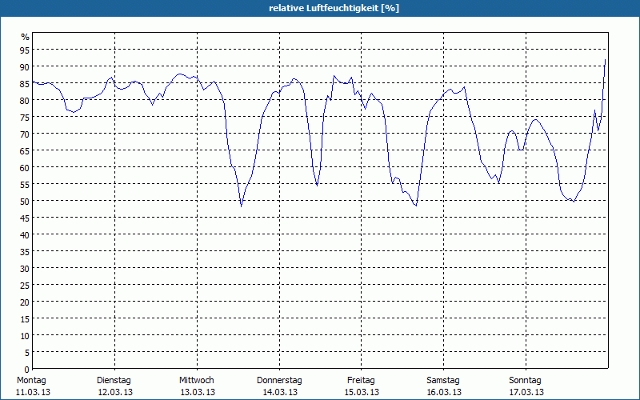Click the y-axis value '80'
This screenshot has width=640, height=400.
point(25,101)
